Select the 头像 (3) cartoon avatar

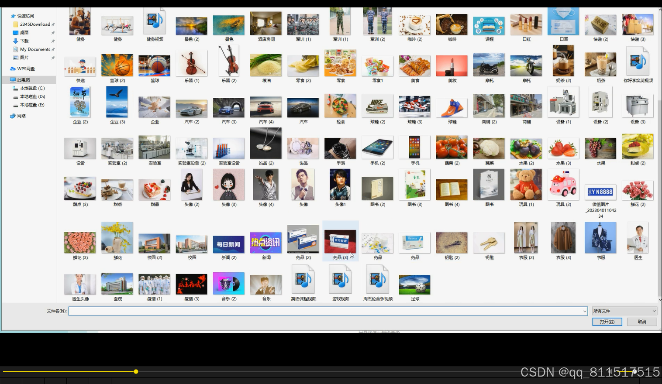tap(228, 185)
